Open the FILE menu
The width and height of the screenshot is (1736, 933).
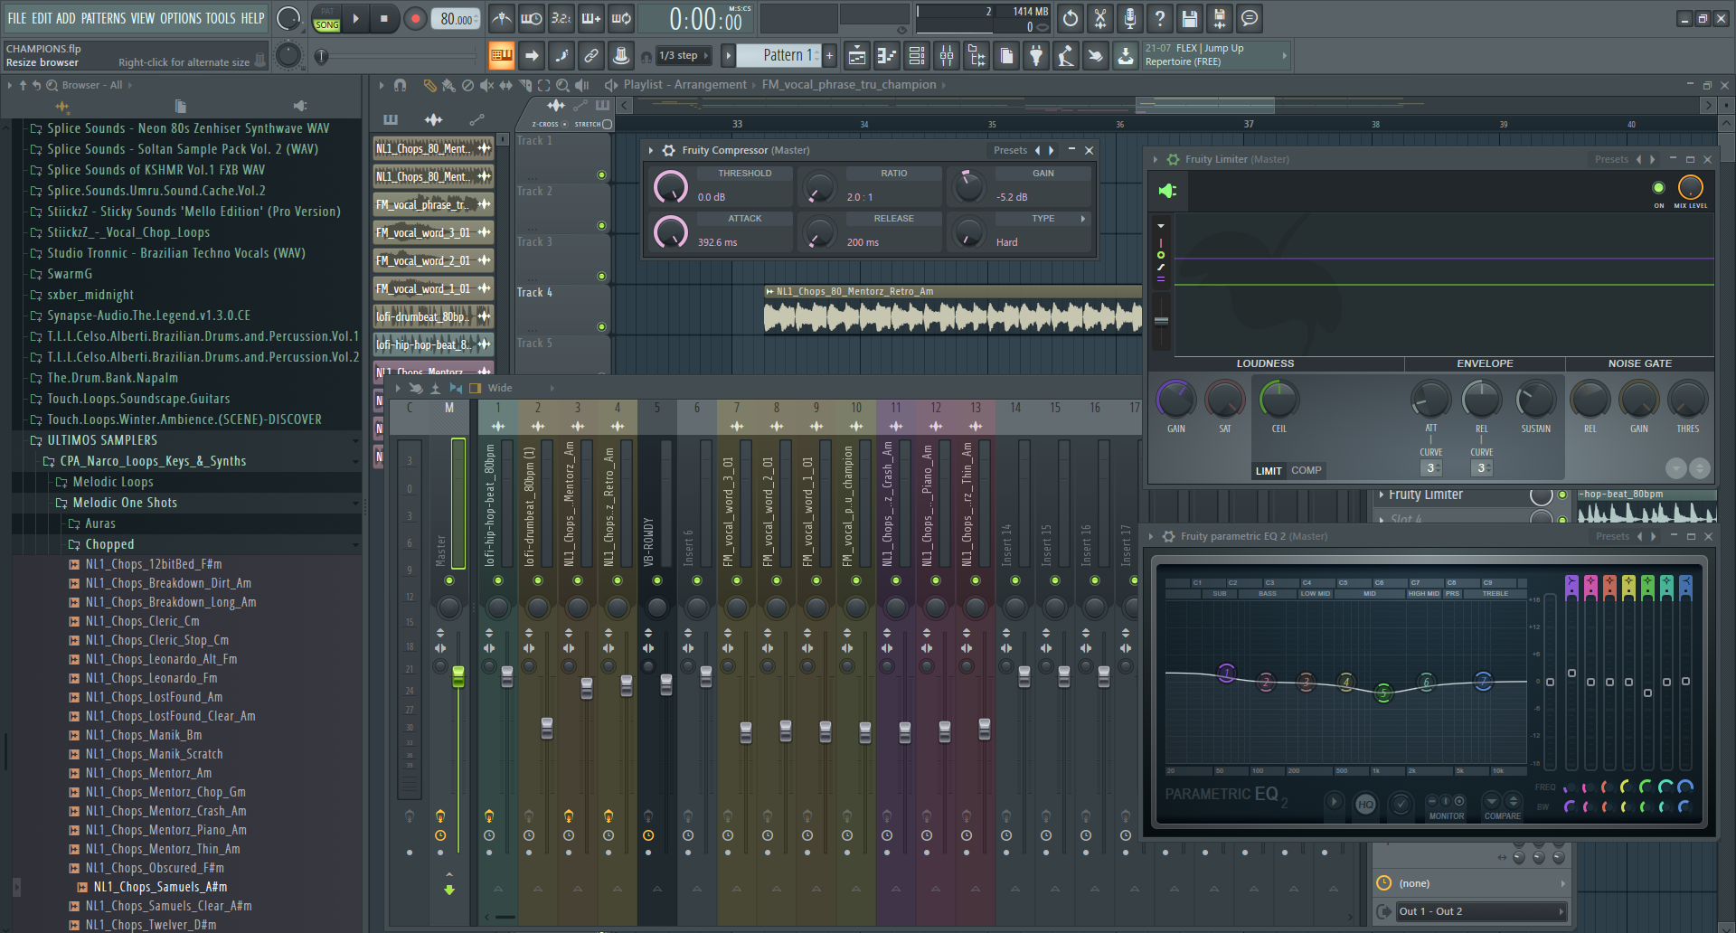(x=17, y=18)
